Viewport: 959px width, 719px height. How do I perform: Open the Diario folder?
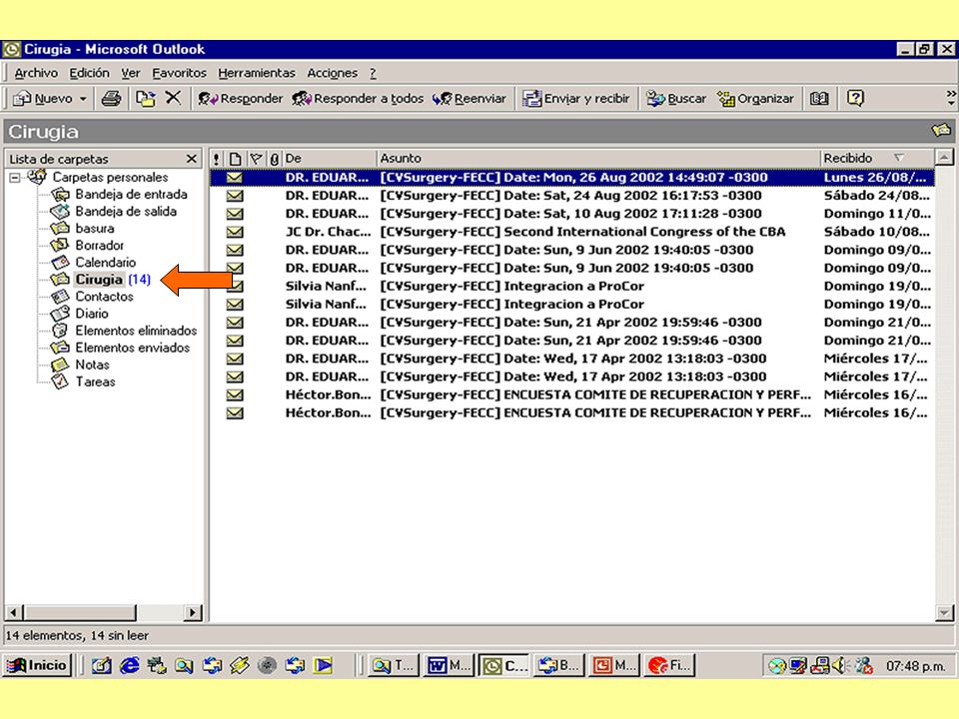click(x=92, y=314)
